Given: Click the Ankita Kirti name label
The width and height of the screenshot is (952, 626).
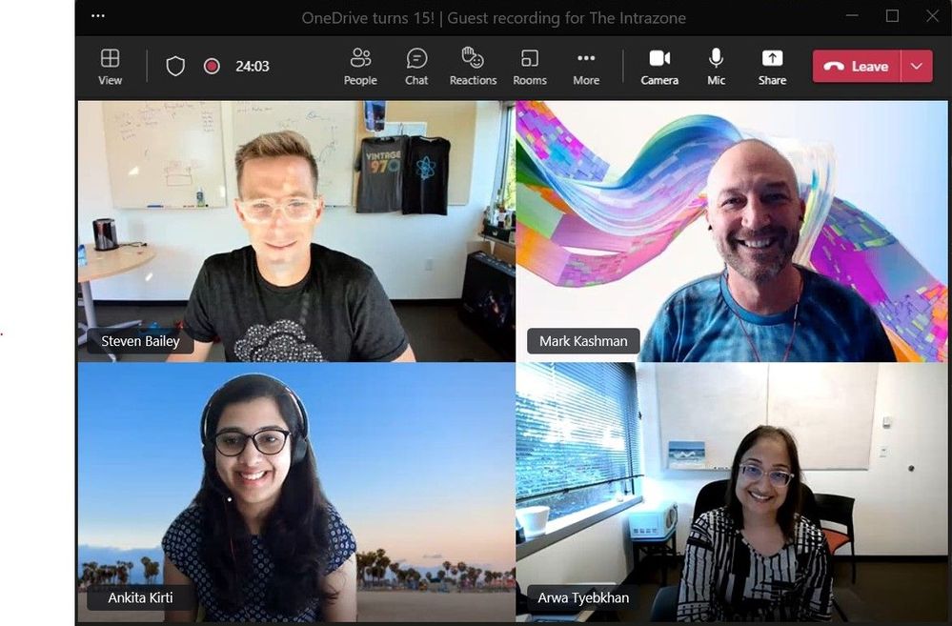Looking at the screenshot, I should tap(140, 597).
